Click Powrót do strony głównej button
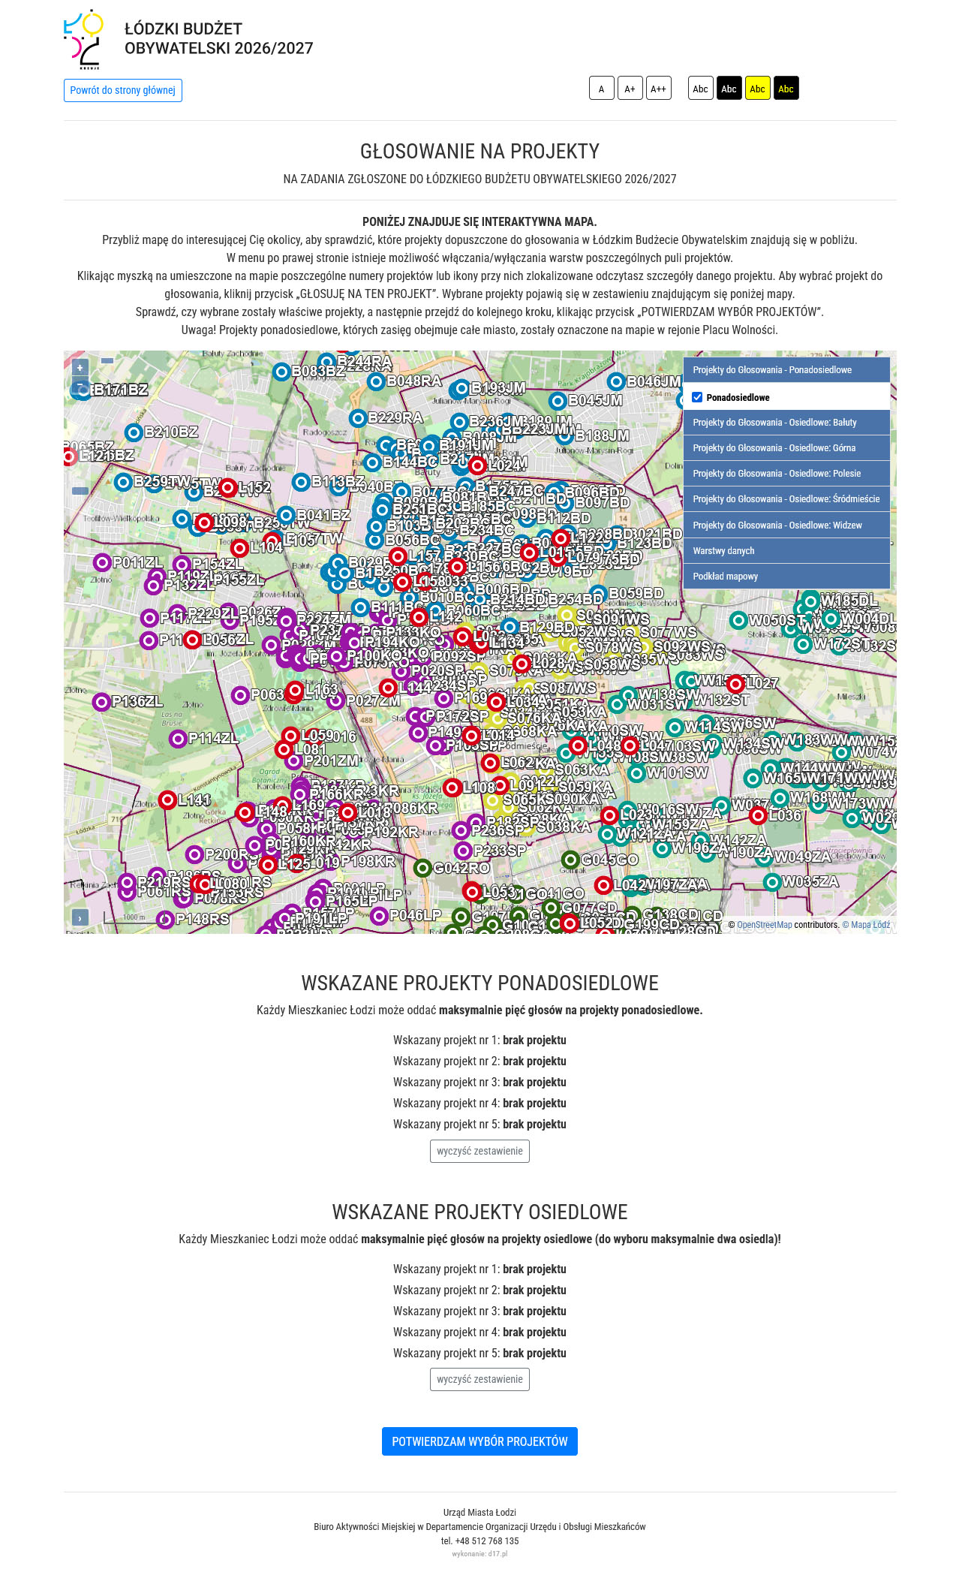This screenshot has width=959, height=1572. coord(123,90)
